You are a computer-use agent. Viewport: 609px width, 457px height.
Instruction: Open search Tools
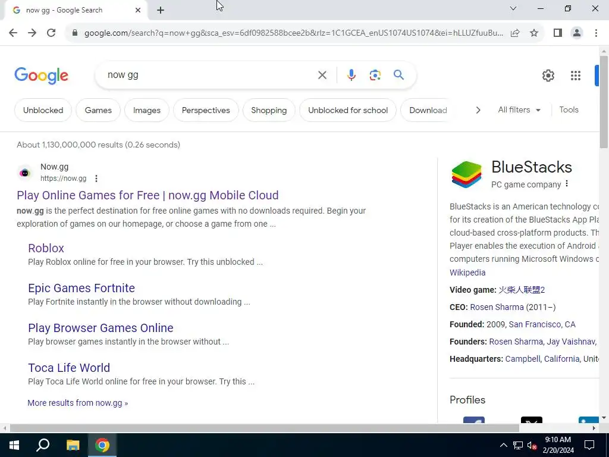pyautogui.click(x=569, y=110)
